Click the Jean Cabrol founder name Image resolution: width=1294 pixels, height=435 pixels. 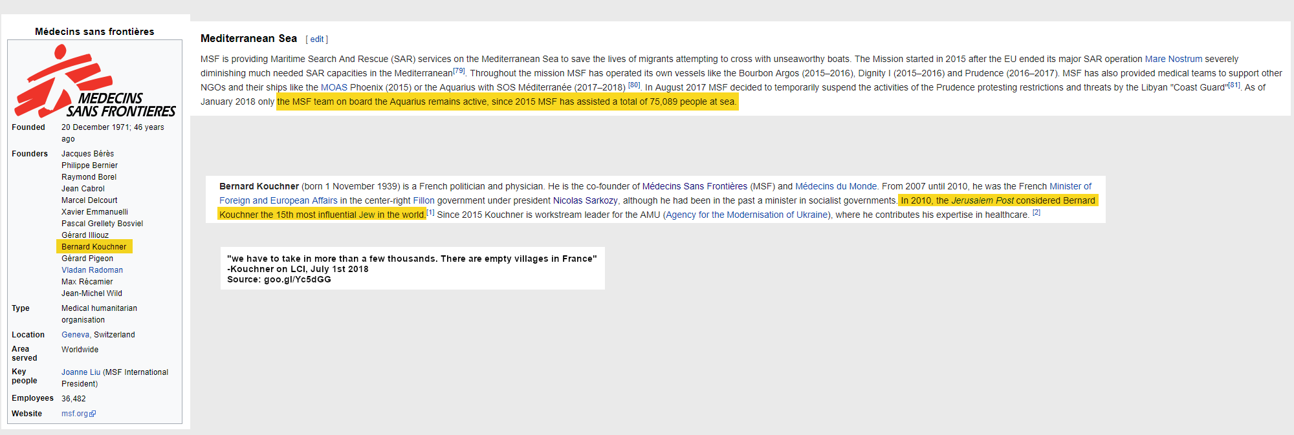pyautogui.click(x=83, y=189)
